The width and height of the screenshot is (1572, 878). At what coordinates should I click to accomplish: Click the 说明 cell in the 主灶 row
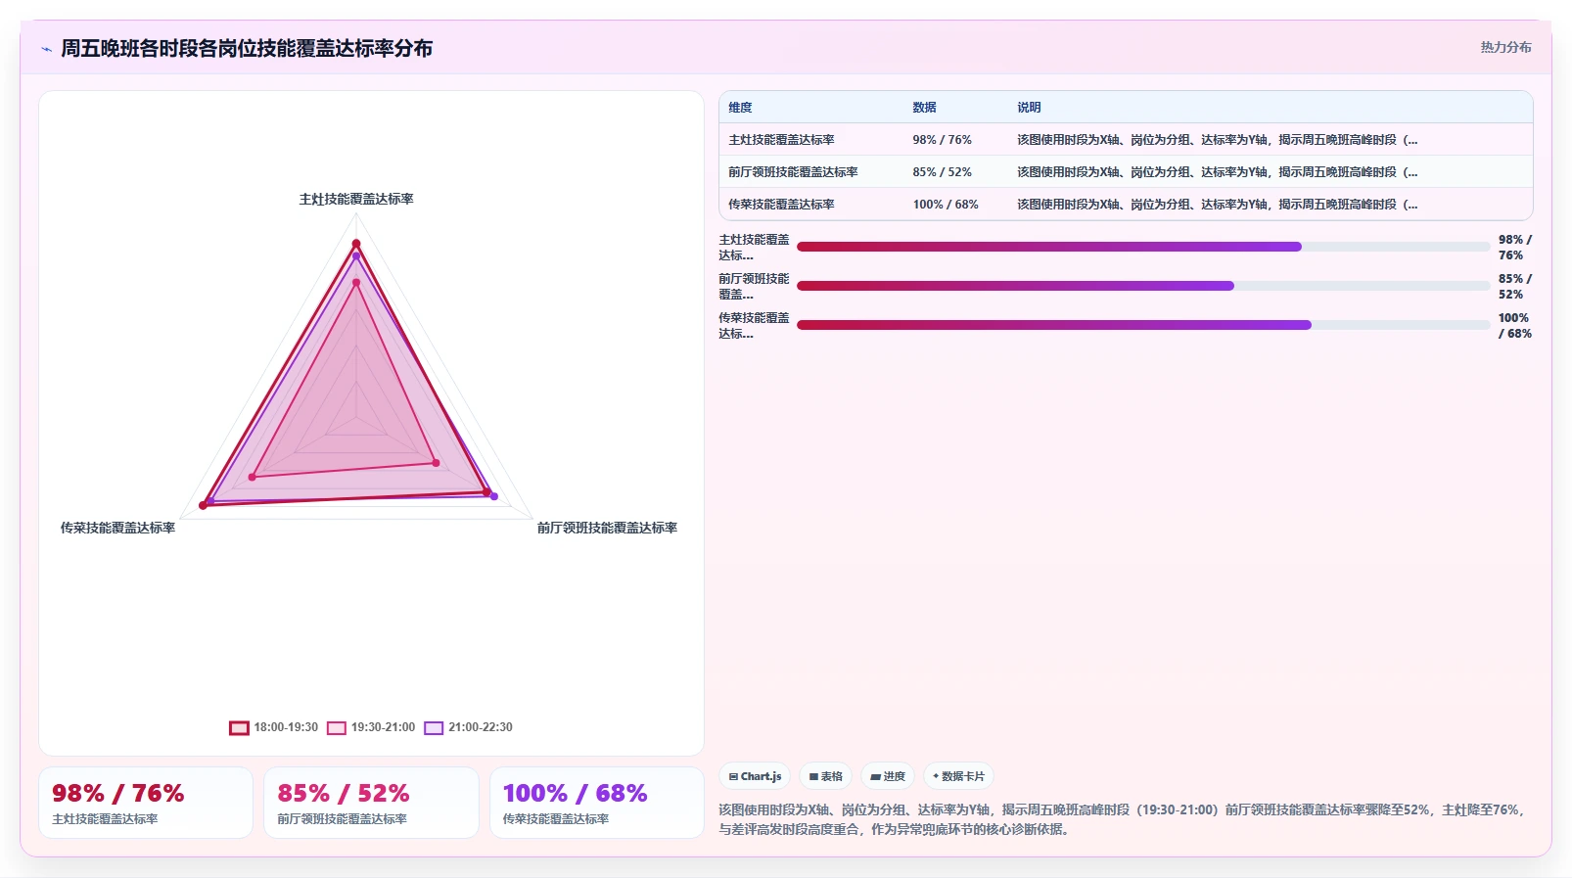click(x=1217, y=140)
